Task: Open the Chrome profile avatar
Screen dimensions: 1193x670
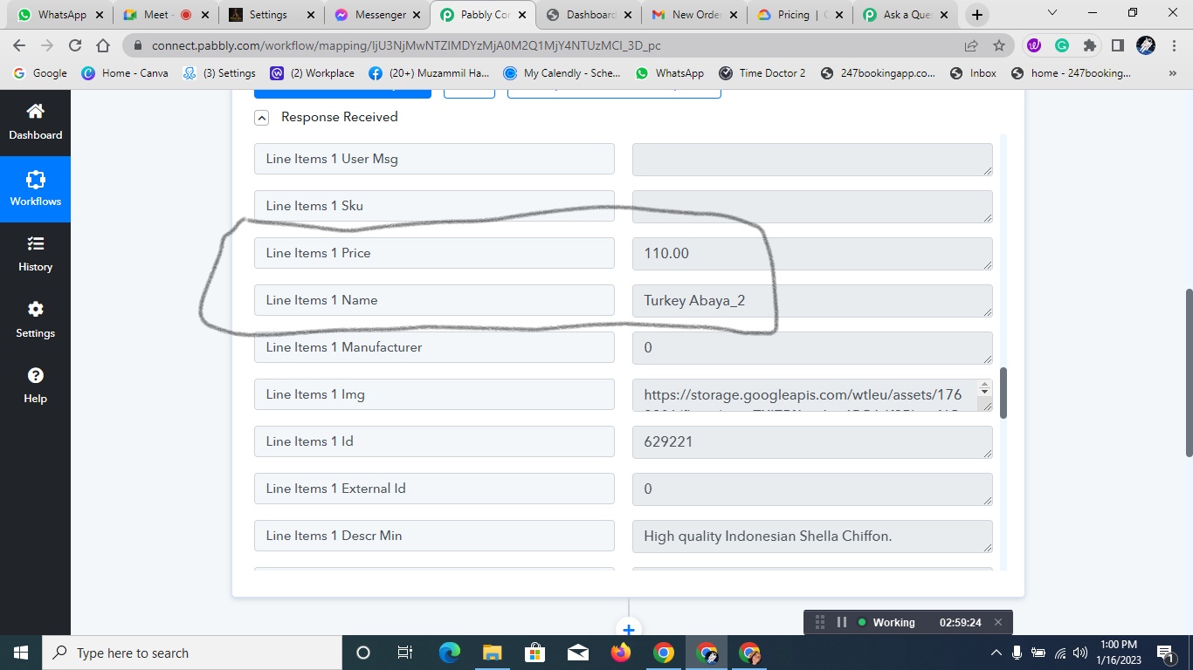Action: pos(1146,45)
